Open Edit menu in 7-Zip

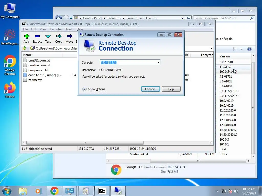coord(34,29)
